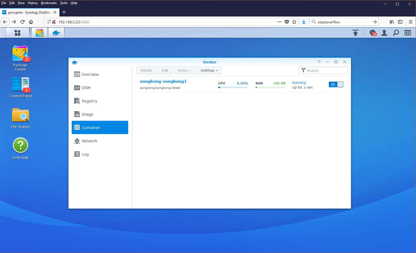Open the browser downloads arrow

point(304,22)
